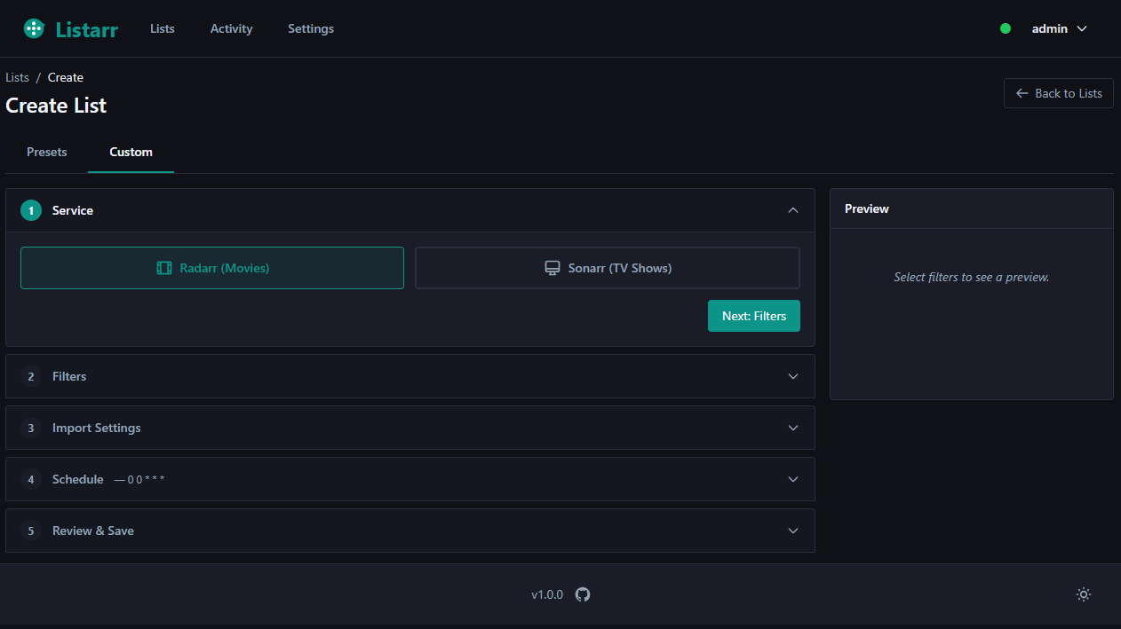Image resolution: width=1121 pixels, height=629 pixels.
Task: Click the Listarr brand name
Action: coord(86,28)
